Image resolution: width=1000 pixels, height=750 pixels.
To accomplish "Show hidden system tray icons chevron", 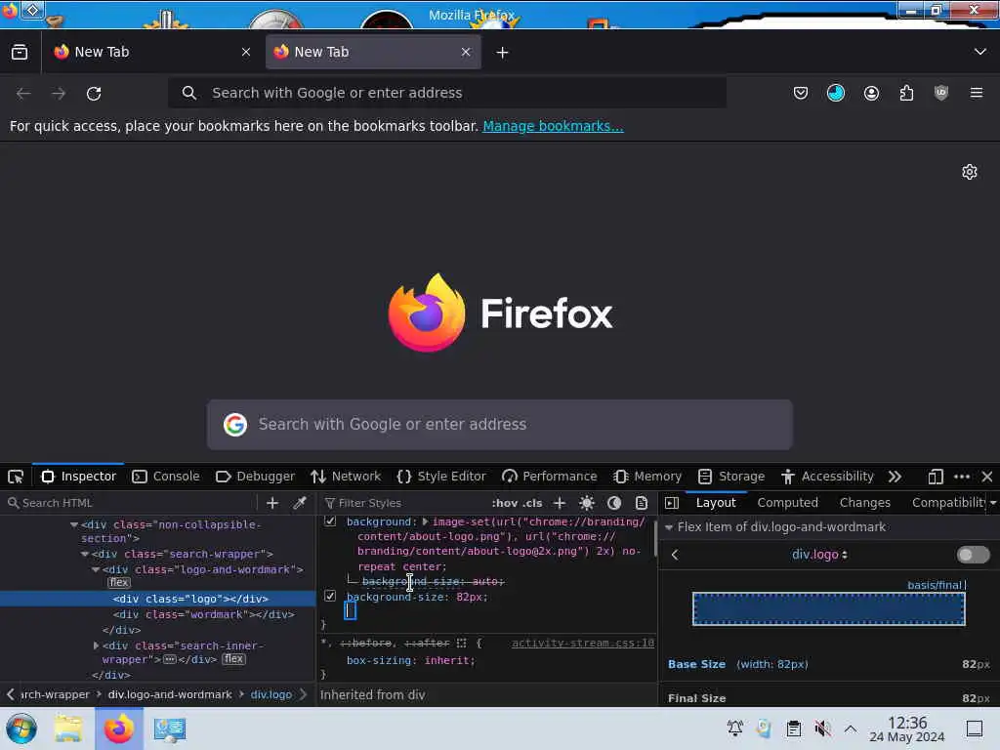I will click(851, 729).
